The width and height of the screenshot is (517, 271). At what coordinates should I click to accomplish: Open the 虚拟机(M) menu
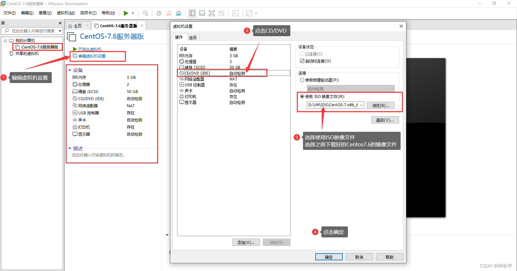pos(66,13)
